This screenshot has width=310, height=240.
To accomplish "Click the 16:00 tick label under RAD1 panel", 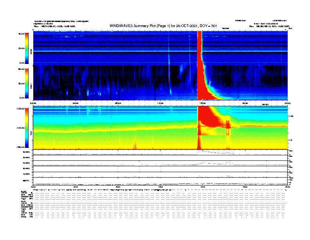I will coord(203,103).
